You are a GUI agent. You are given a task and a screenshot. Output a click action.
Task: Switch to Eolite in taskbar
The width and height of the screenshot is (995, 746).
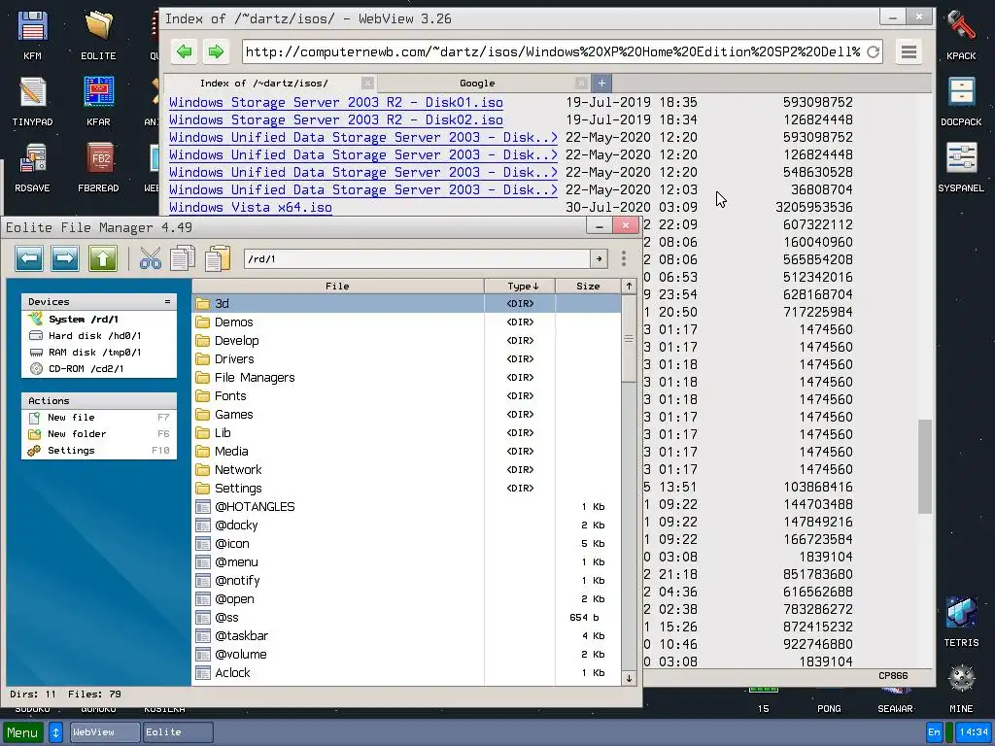point(178,732)
